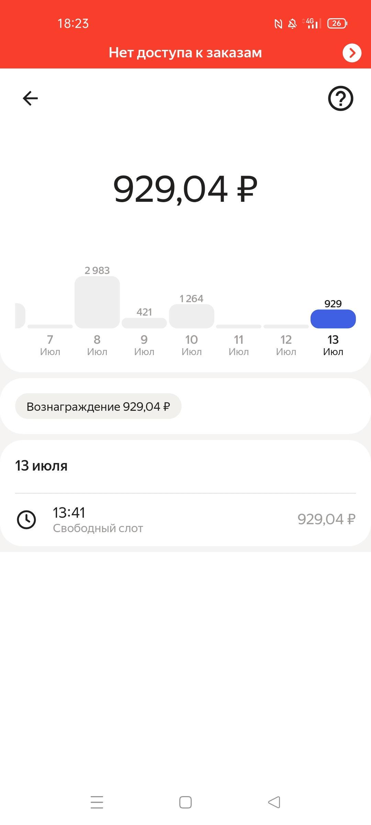This screenshot has height=825, width=371.
Task: Tap the back arrow icon
Action: 30,98
